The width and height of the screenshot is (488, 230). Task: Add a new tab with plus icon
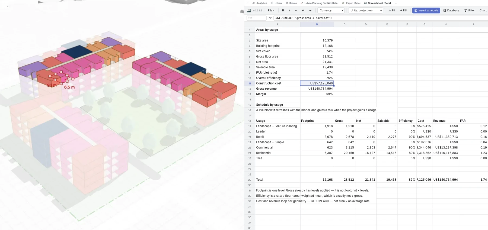(396, 3)
